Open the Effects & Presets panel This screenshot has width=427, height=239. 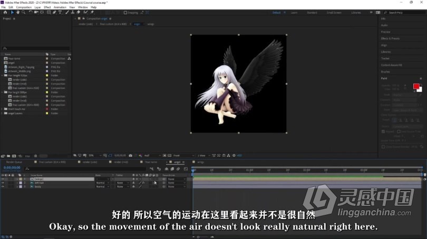(390, 38)
